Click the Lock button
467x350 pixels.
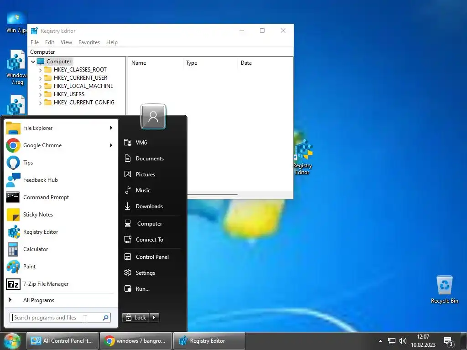pos(136,318)
